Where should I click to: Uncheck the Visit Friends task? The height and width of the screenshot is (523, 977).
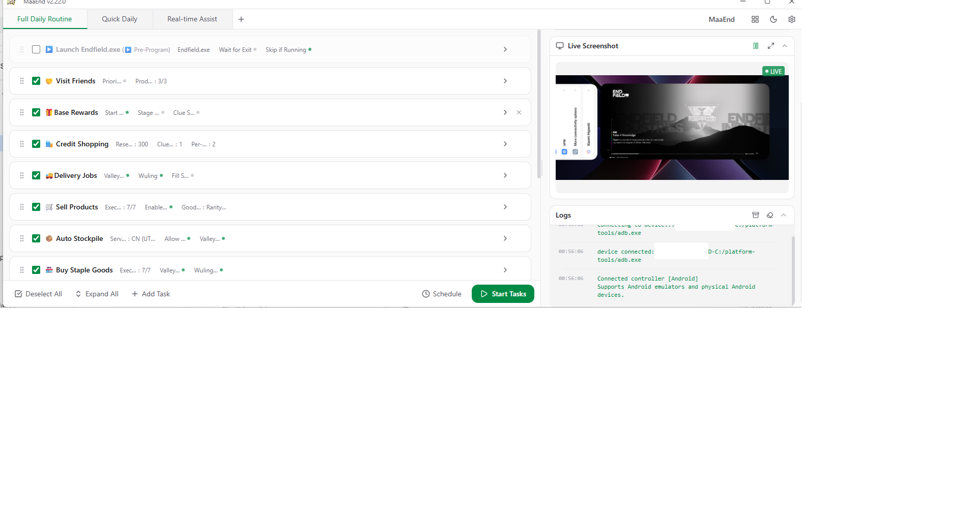[x=36, y=81]
